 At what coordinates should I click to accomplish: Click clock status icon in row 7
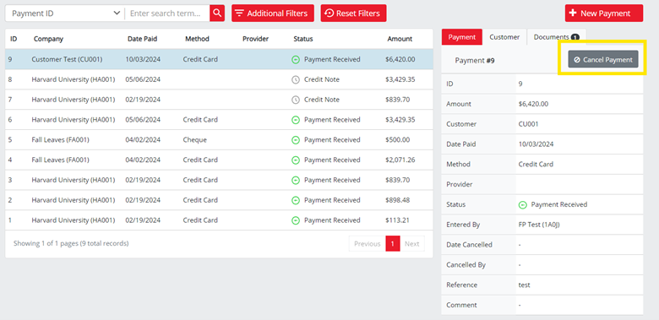click(x=296, y=100)
